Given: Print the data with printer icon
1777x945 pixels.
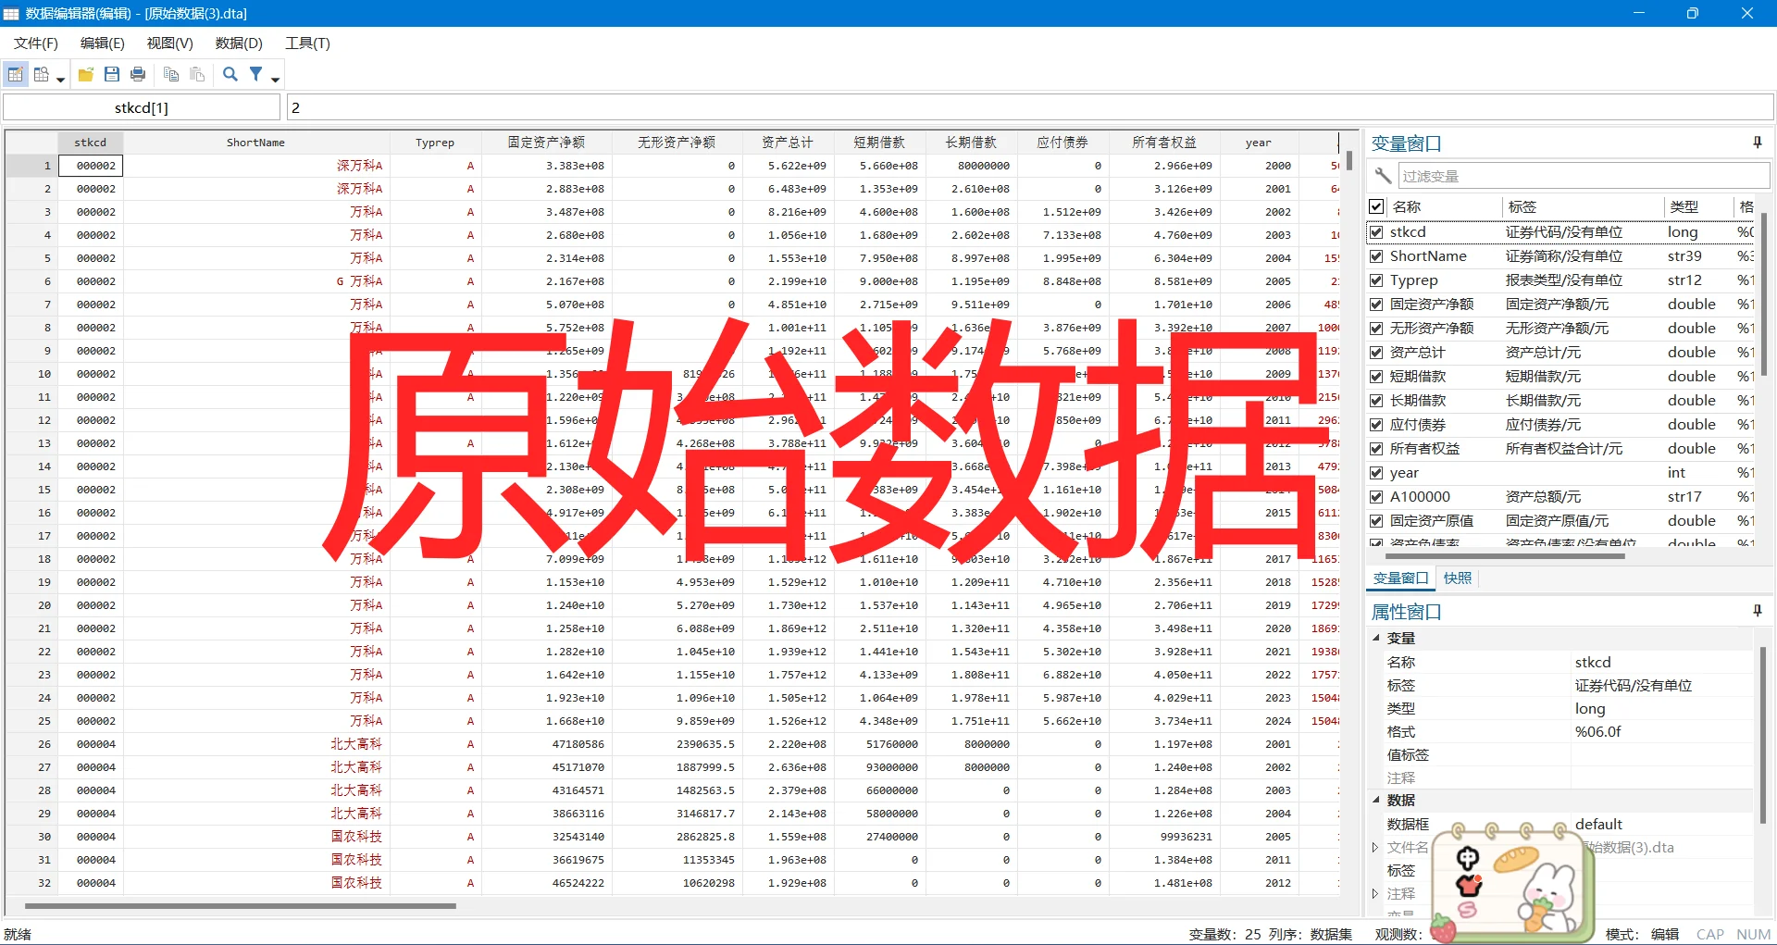Looking at the screenshot, I should point(138,75).
